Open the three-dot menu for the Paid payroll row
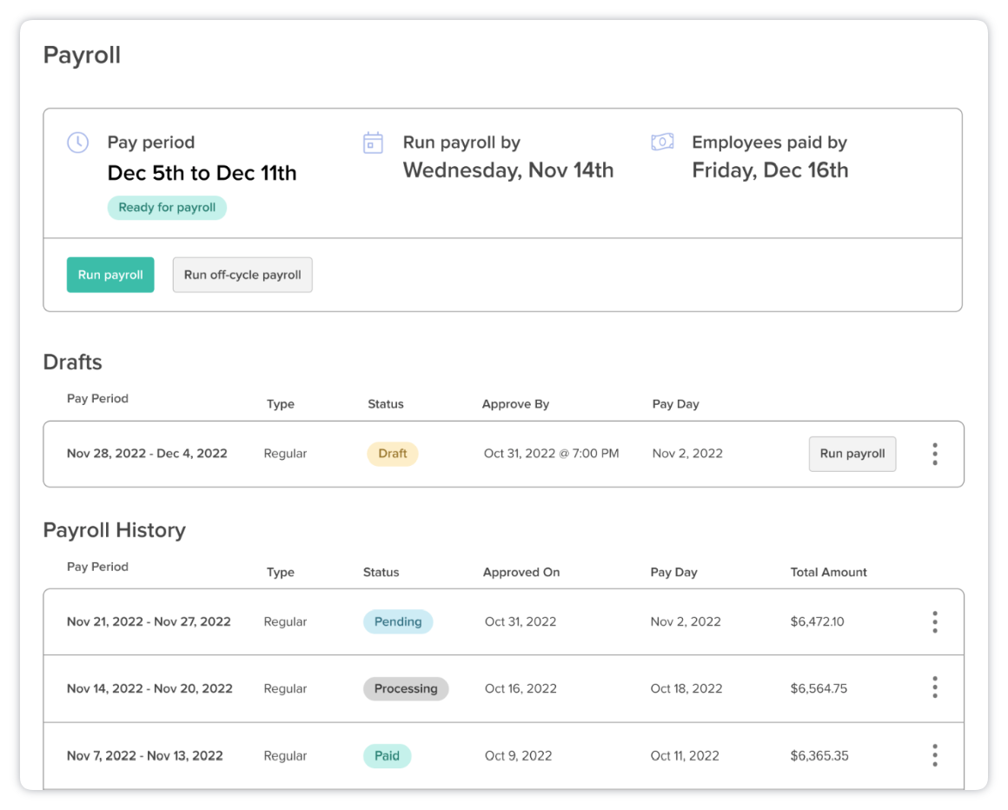Screen dimensions: 1008x810 tap(935, 755)
